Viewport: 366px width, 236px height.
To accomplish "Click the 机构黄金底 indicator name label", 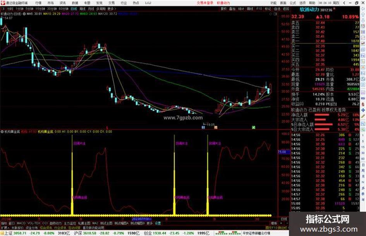I will 12,131.
